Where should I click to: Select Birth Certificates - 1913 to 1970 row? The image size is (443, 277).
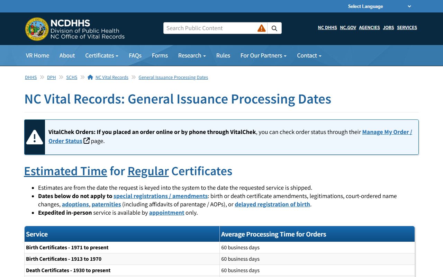coord(219,259)
